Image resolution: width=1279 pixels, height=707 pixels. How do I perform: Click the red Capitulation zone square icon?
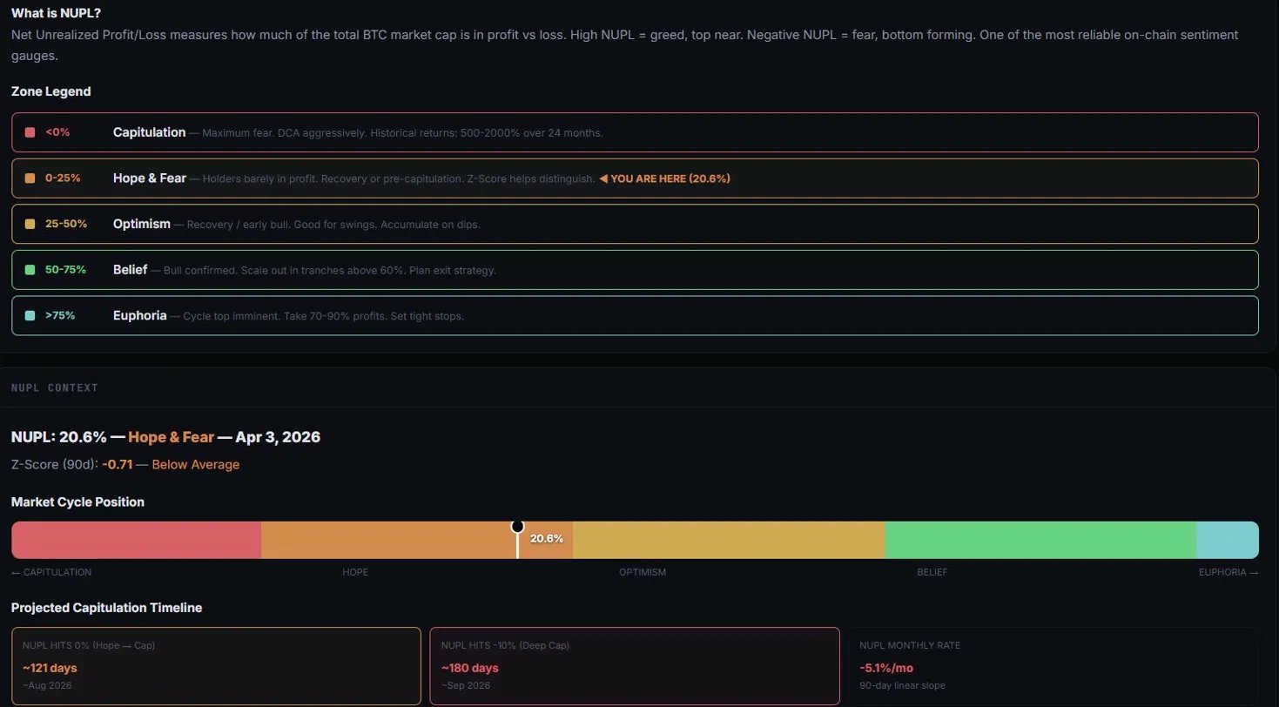point(29,131)
